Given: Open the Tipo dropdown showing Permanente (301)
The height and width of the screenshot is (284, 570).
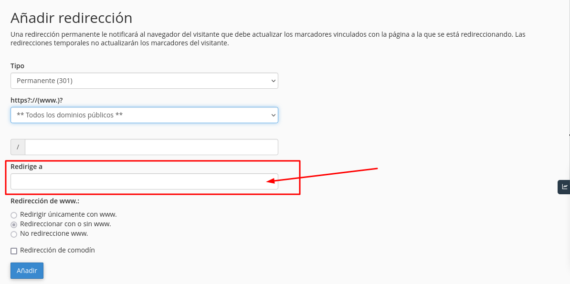Looking at the screenshot, I should tap(144, 81).
